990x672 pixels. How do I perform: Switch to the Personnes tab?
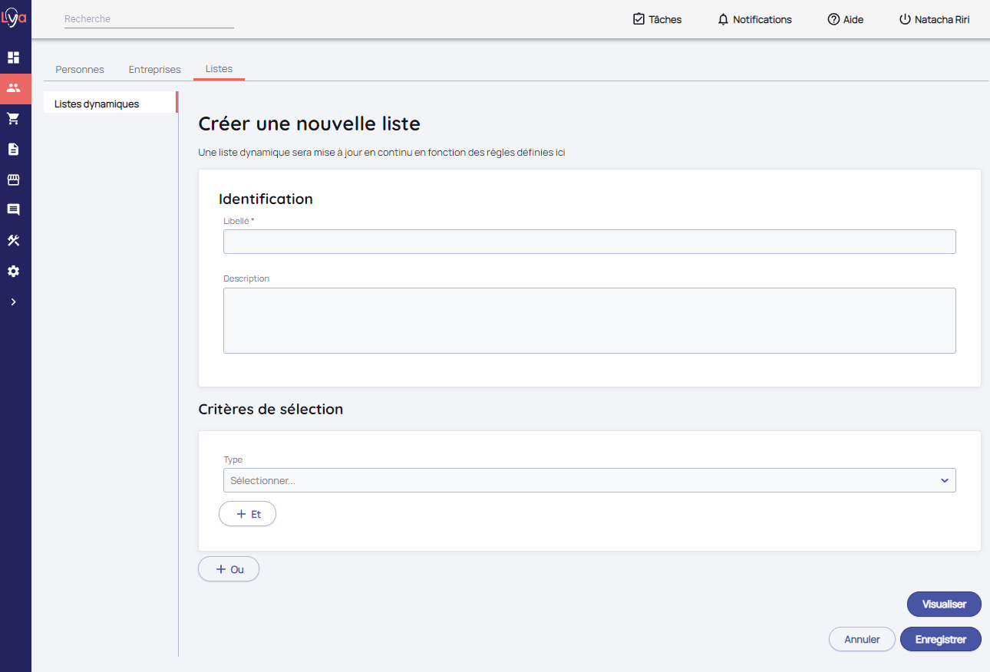pos(80,69)
